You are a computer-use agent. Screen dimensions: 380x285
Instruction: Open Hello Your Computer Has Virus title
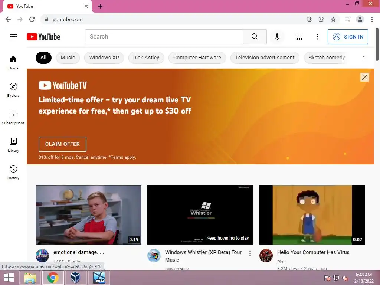point(313,252)
